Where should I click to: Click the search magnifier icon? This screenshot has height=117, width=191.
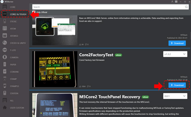pos(186,7)
